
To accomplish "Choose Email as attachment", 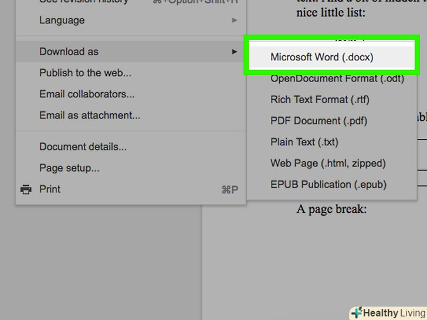I will coord(131,115).
